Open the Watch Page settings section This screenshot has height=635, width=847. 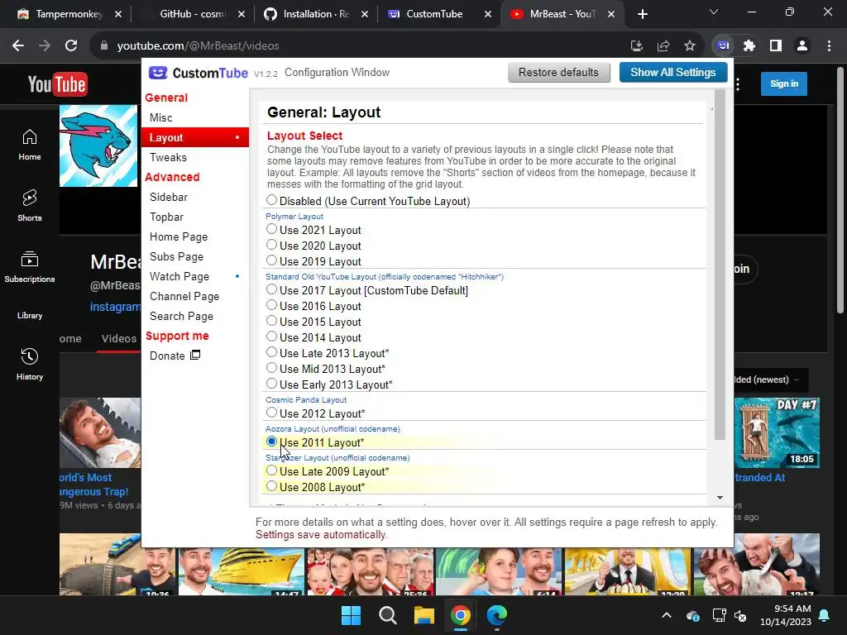point(194,276)
